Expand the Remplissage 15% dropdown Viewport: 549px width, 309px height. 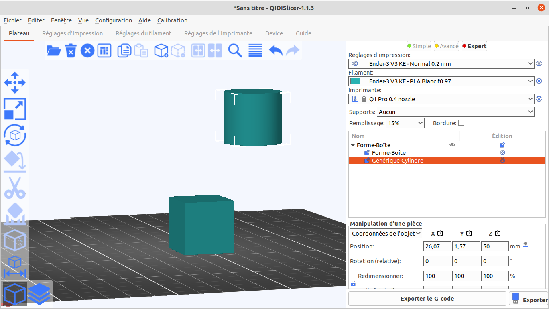[x=405, y=123]
